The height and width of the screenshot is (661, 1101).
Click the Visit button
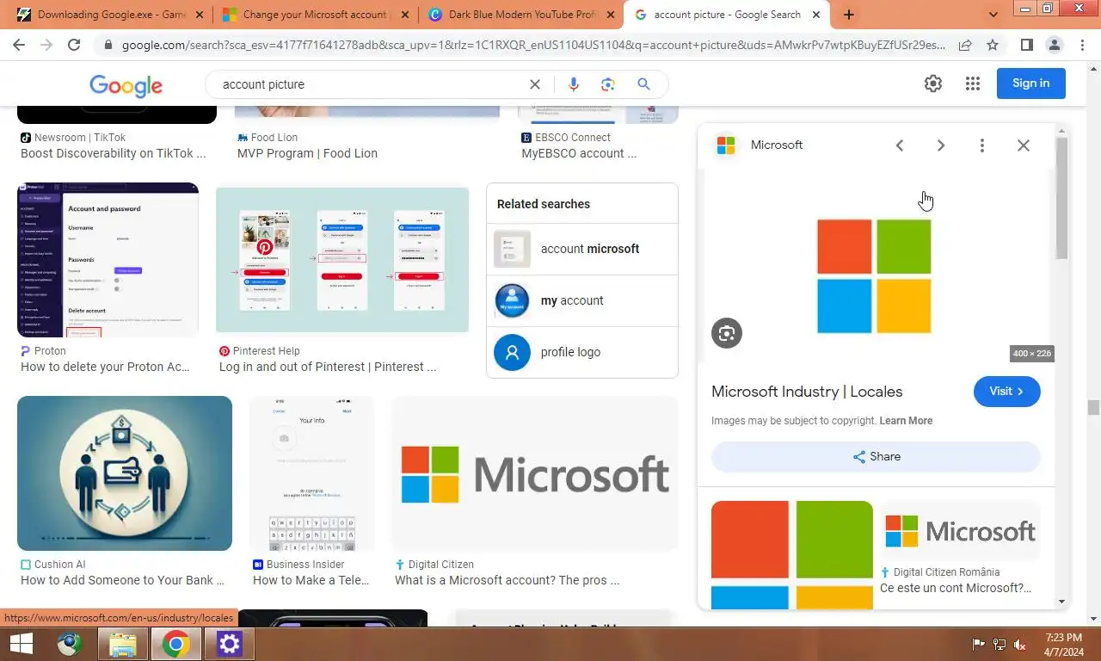point(1006,392)
